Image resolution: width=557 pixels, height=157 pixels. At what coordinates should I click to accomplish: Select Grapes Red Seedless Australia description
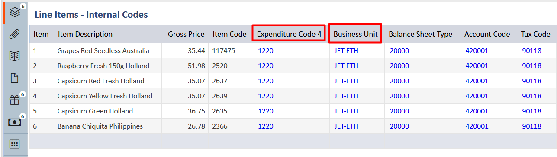point(103,51)
